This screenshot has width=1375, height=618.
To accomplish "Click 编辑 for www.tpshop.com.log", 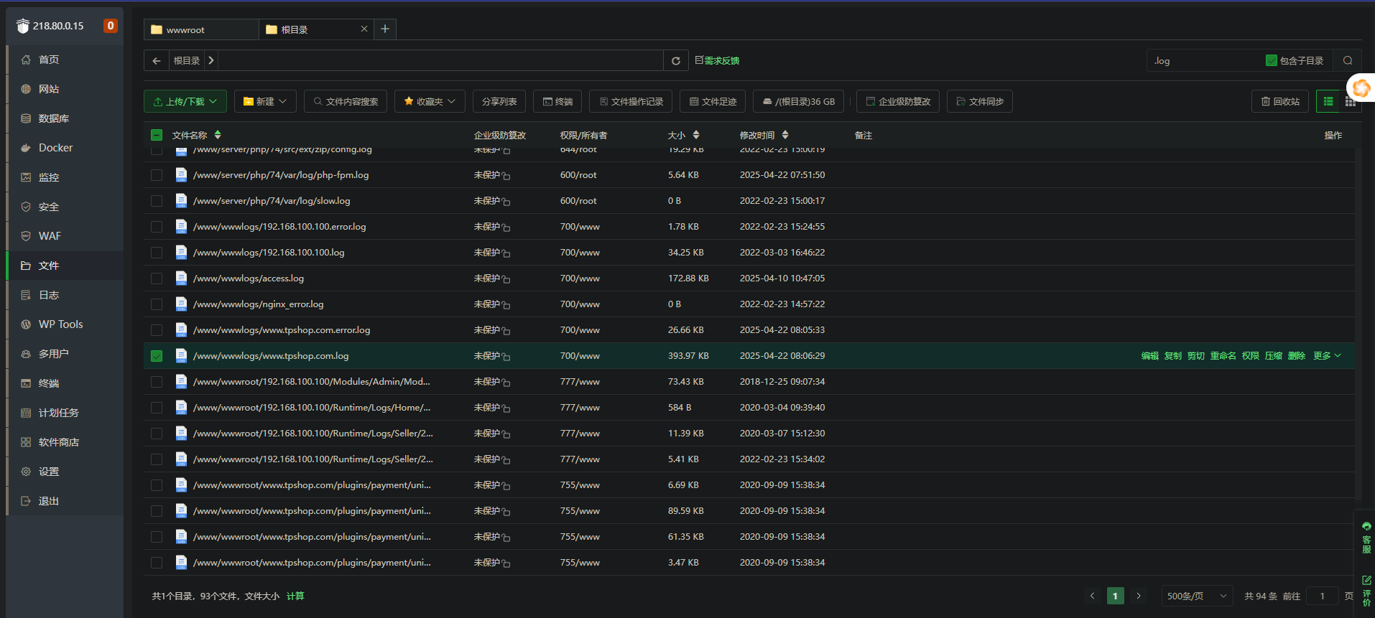I will click(x=1149, y=356).
